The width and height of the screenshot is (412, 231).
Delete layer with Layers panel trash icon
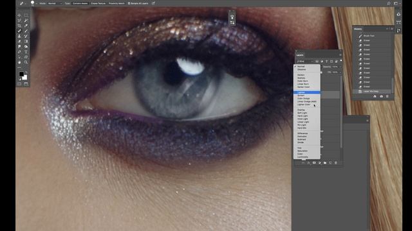[335, 162]
